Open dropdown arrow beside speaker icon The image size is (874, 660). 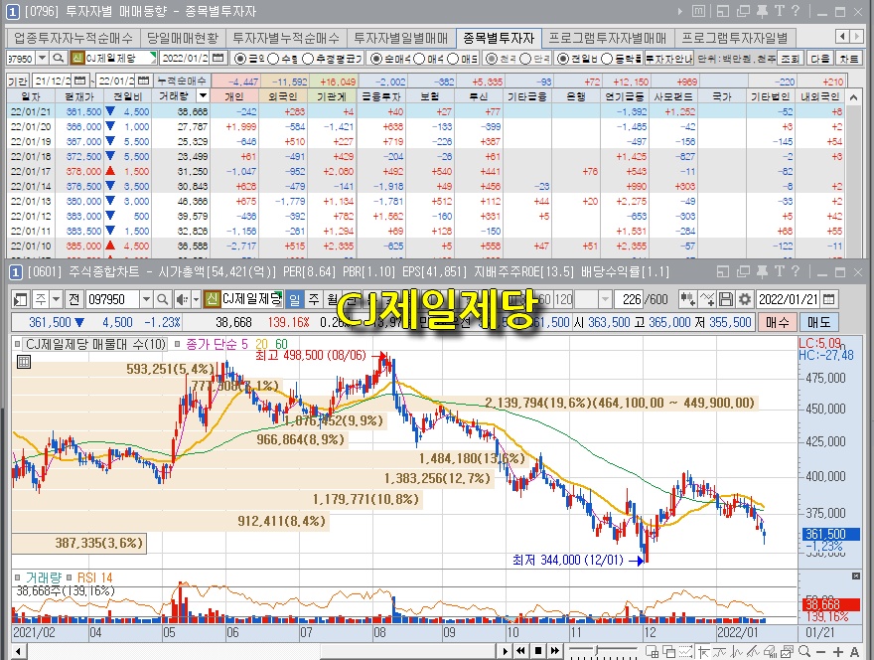[x=196, y=299]
